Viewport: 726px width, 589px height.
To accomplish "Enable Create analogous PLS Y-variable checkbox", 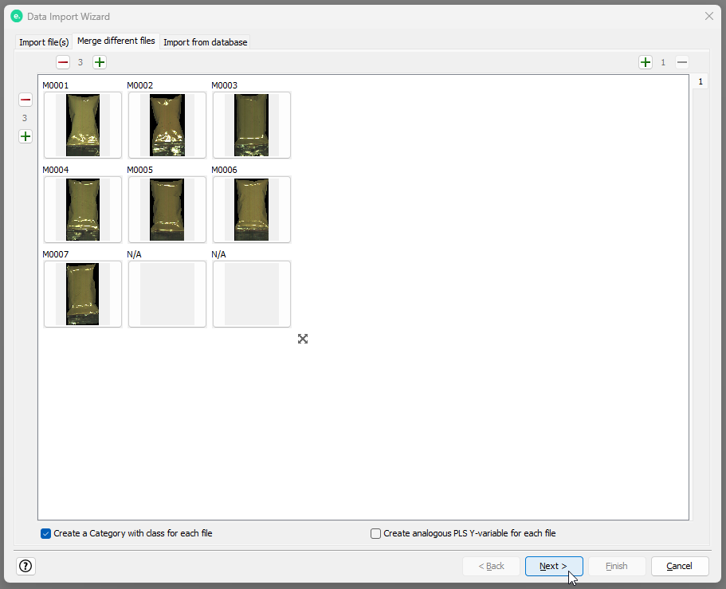I will 376,533.
